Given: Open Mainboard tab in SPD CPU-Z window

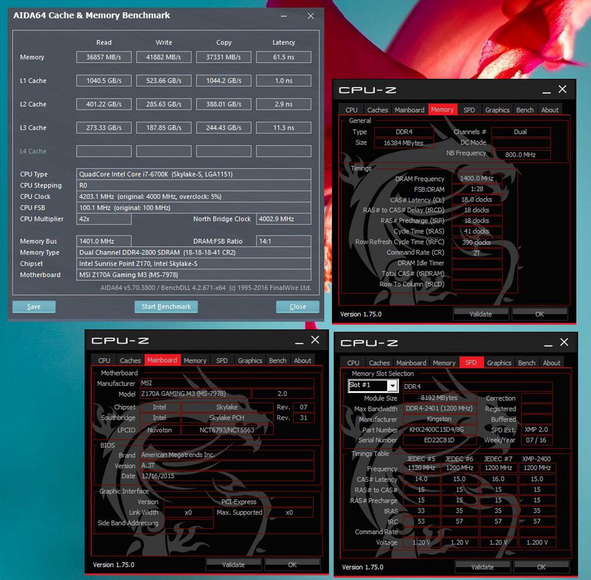Looking at the screenshot, I should pos(411,363).
